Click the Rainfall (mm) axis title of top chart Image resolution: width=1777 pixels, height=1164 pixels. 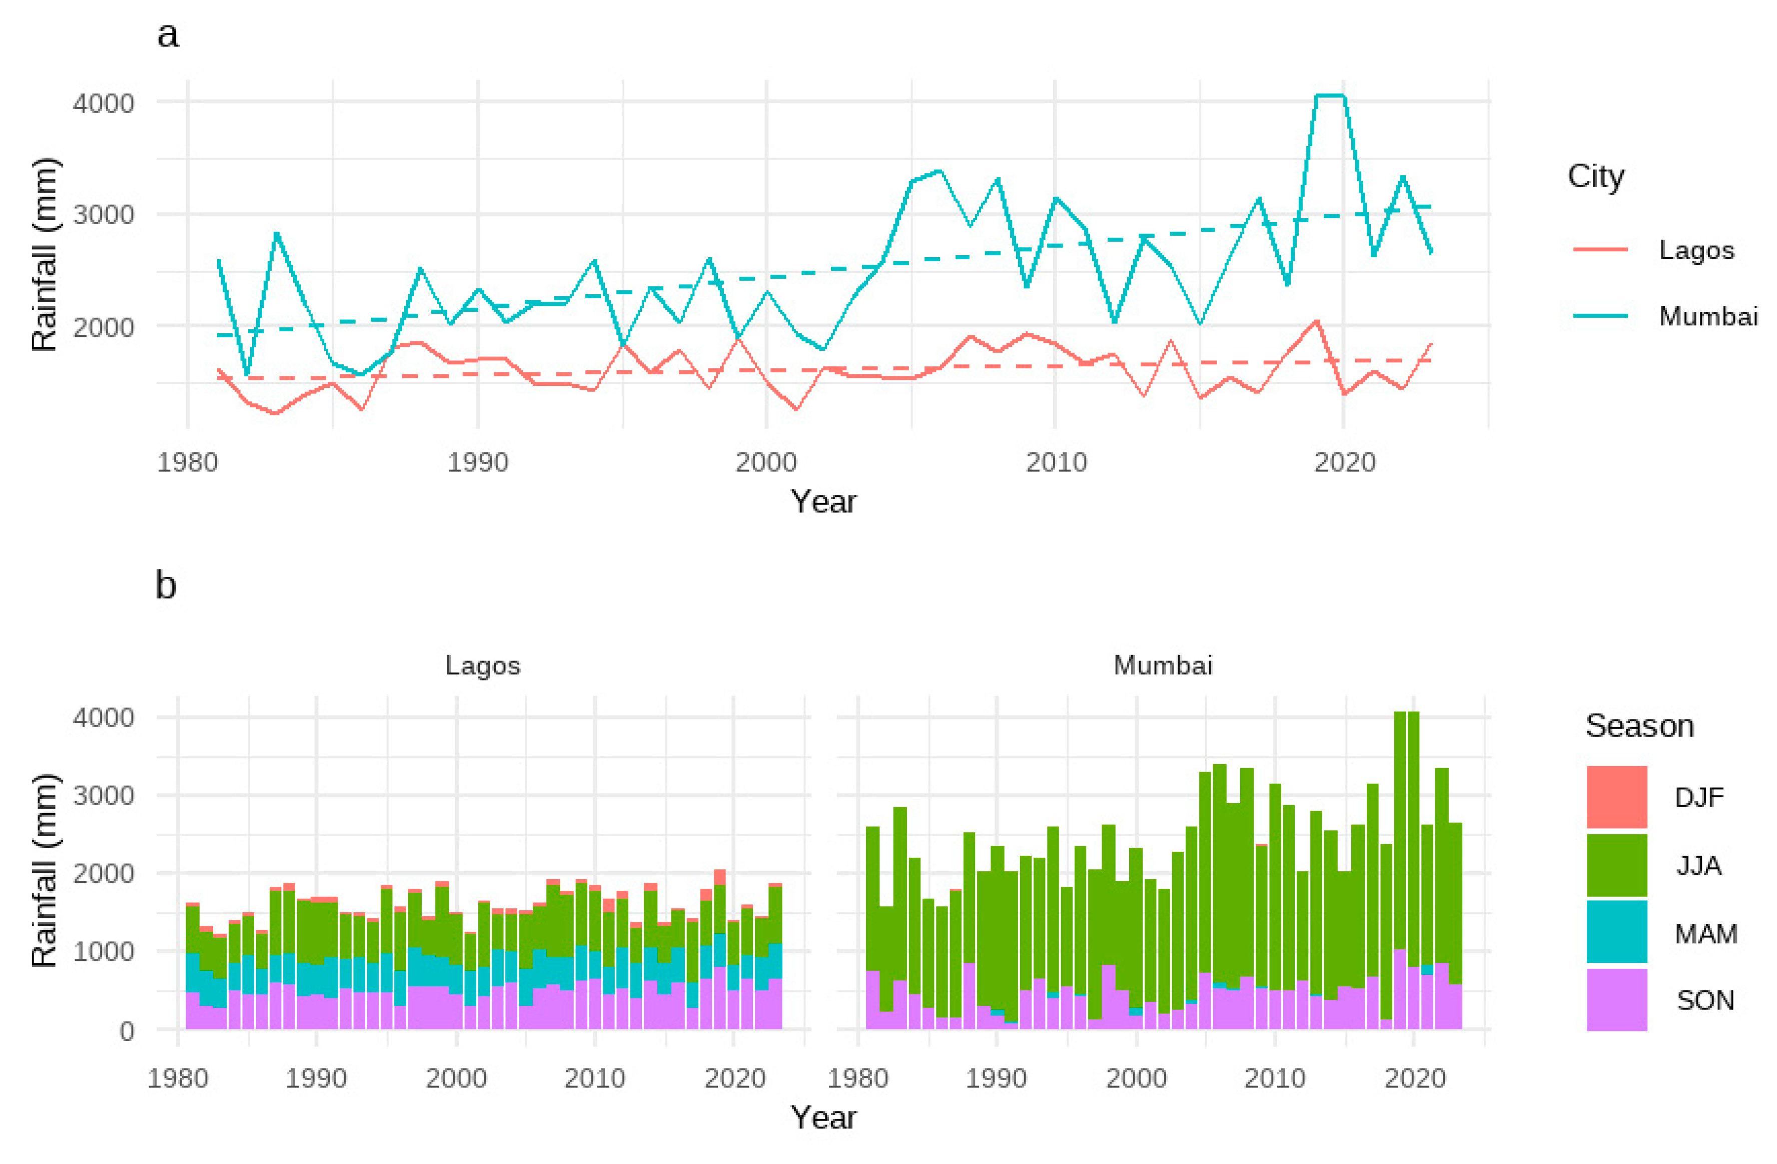pyautogui.click(x=45, y=254)
